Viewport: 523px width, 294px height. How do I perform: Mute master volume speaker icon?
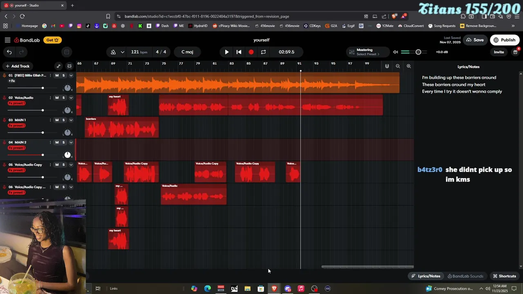tap(395, 52)
